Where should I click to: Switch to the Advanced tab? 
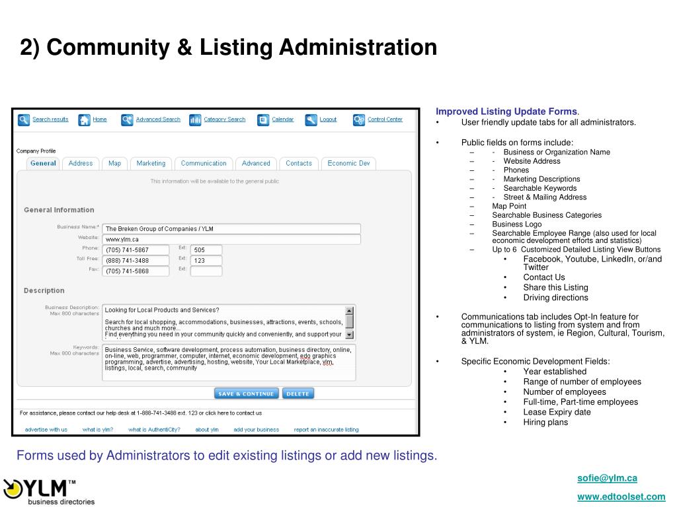tap(256, 164)
